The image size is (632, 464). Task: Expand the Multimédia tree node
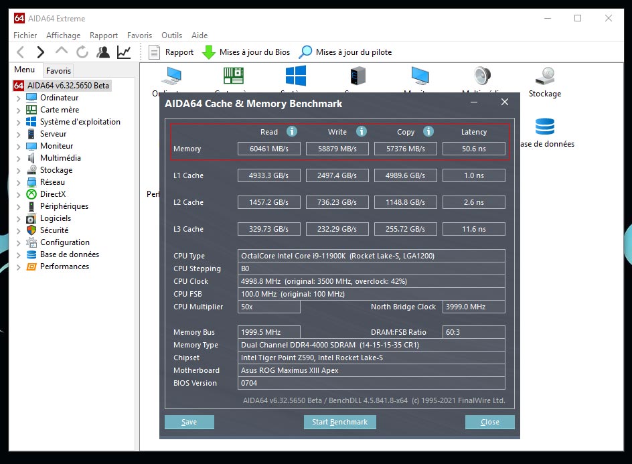(x=19, y=159)
